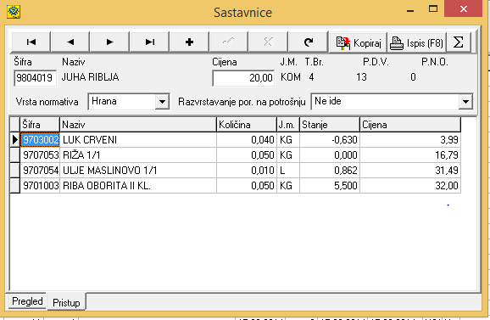Select the RIBA OBORITA II KL. row
Image resolution: width=490 pixels, height=320 pixels.
click(x=235, y=186)
